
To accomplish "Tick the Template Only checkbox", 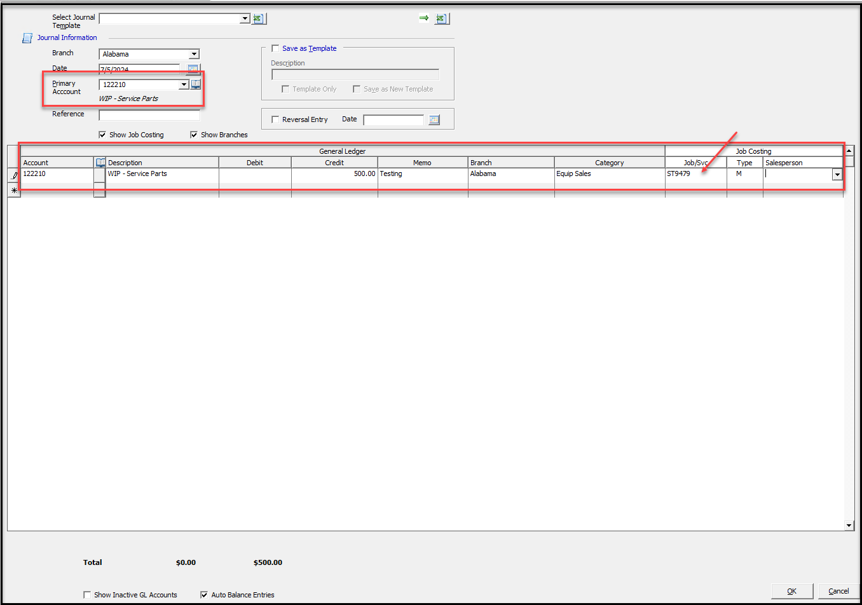I will (x=285, y=89).
